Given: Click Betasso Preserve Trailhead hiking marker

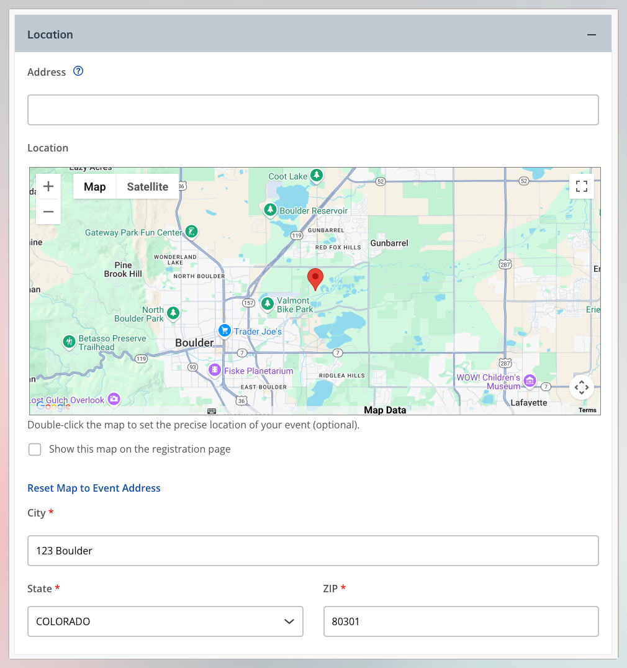Looking at the screenshot, I should [x=69, y=341].
